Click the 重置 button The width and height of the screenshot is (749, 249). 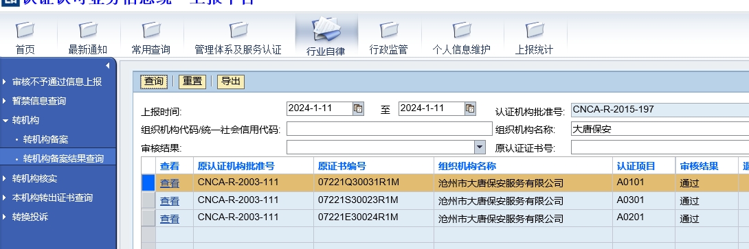click(192, 82)
